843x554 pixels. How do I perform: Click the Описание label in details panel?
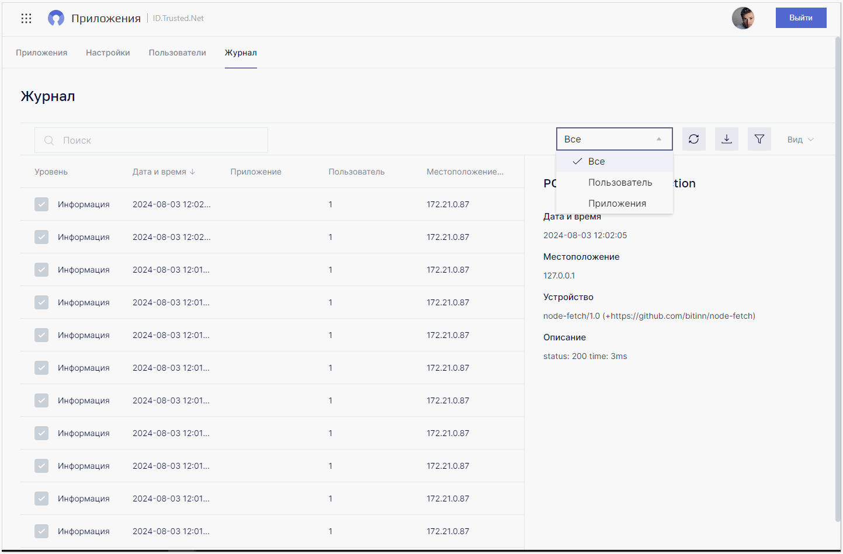(564, 337)
